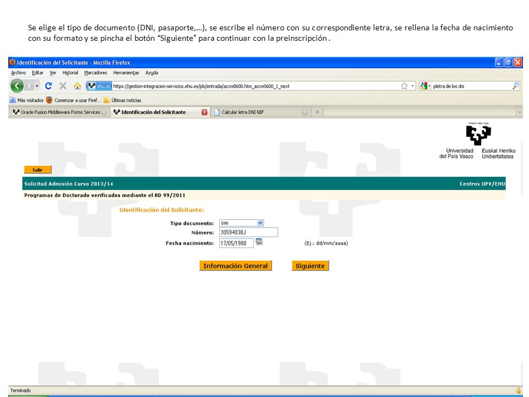Open the Ayuda menu
Viewport: 529px width, 397px height.
click(152, 73)
